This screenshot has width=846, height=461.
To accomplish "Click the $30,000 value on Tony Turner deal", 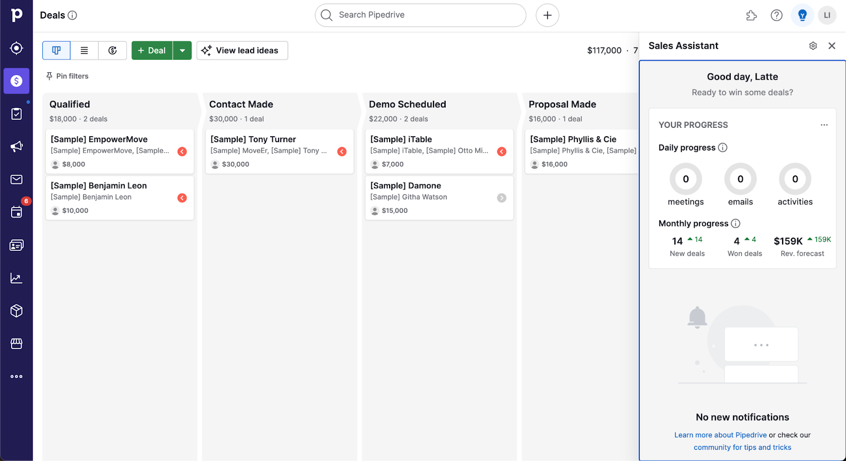I will (x=235, y=164).
